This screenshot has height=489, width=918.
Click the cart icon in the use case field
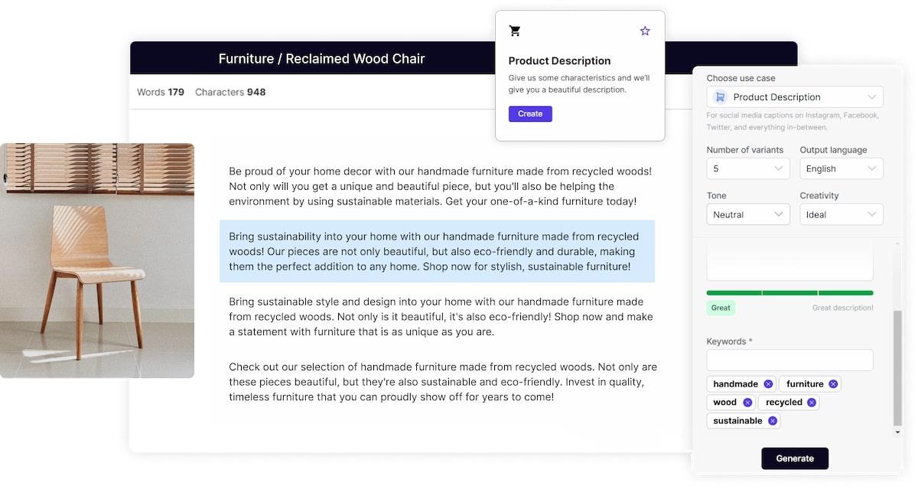(720, 97)
